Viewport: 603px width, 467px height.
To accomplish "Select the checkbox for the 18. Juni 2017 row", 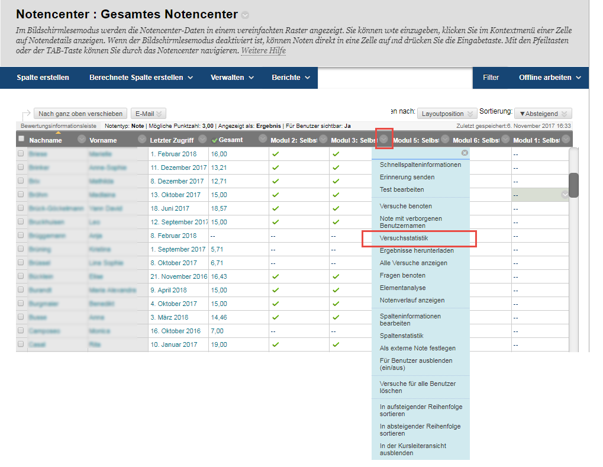I will (21, 208).
